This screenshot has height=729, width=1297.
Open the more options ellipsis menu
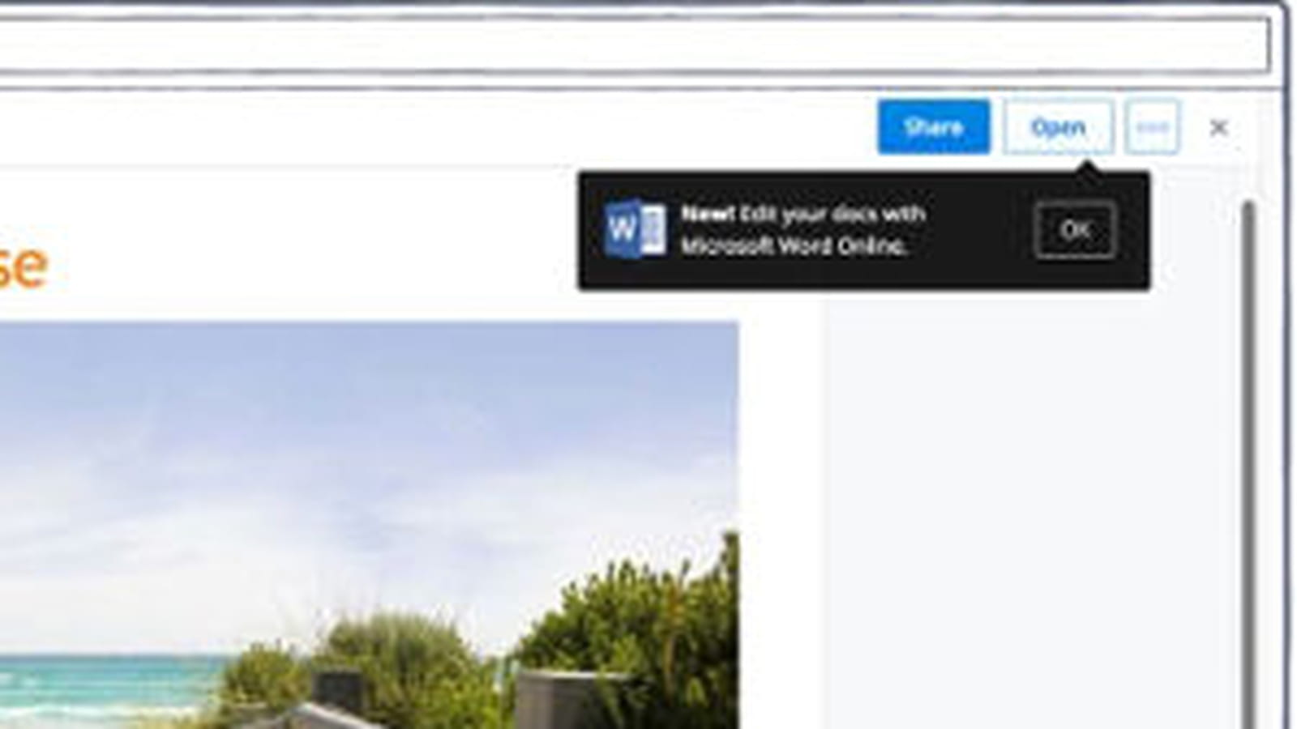(1152, 127)
